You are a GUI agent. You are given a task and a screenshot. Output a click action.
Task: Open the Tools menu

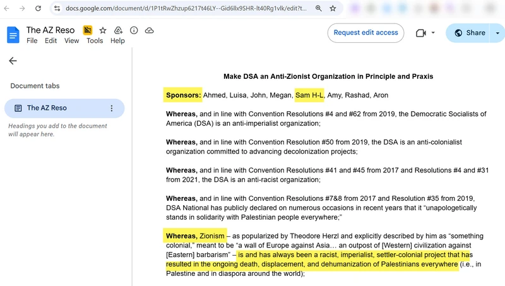tap(95, 41)
